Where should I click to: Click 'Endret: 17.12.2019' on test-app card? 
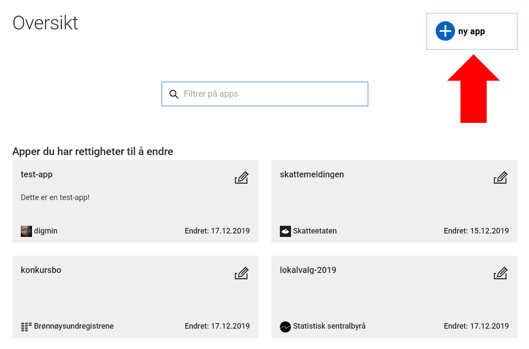click(217, 231)
